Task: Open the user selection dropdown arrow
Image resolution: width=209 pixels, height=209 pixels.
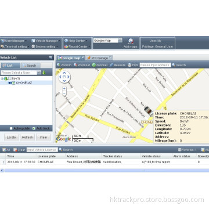Action: click(x=39, y=73)
